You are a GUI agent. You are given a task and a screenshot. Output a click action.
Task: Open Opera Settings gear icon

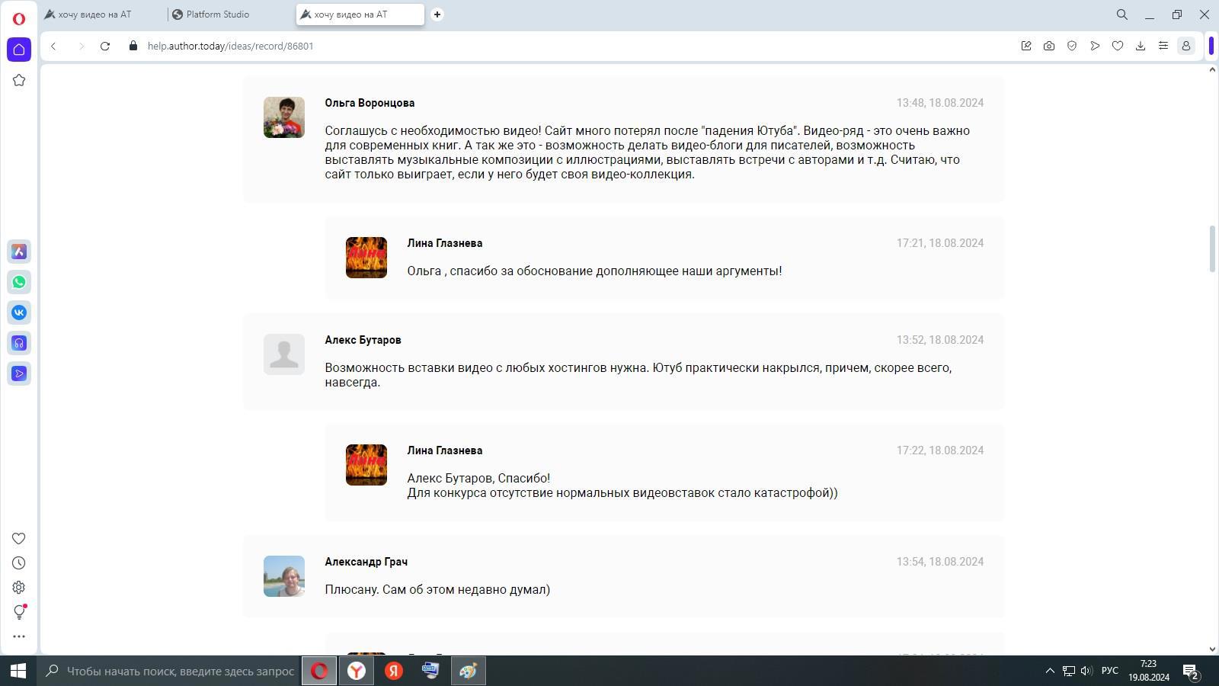(x=19, y=588)
